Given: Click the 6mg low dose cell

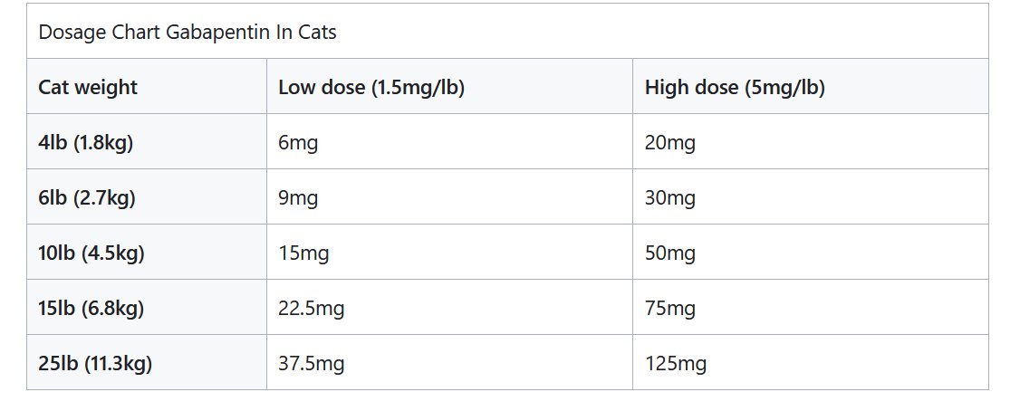Looking at the screenshot, I should coord(298,143).
